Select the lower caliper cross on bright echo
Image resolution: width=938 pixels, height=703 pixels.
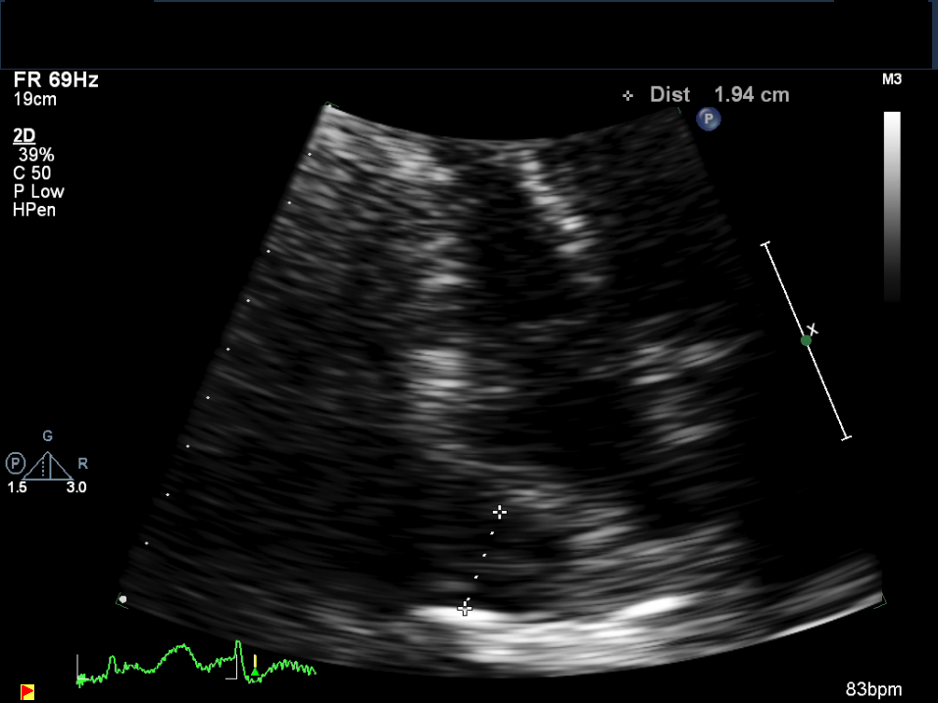(x=466, y=609)
